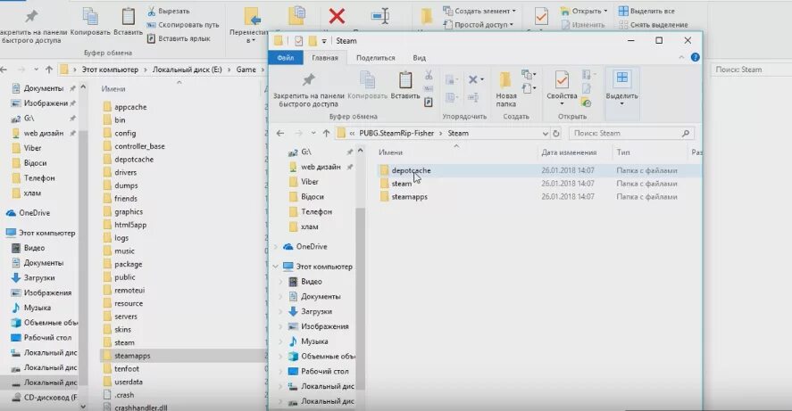Click Copy path (Скопировать путь) in background window
792x411 pixels.
pyautogui.click(x=183, y=24)
